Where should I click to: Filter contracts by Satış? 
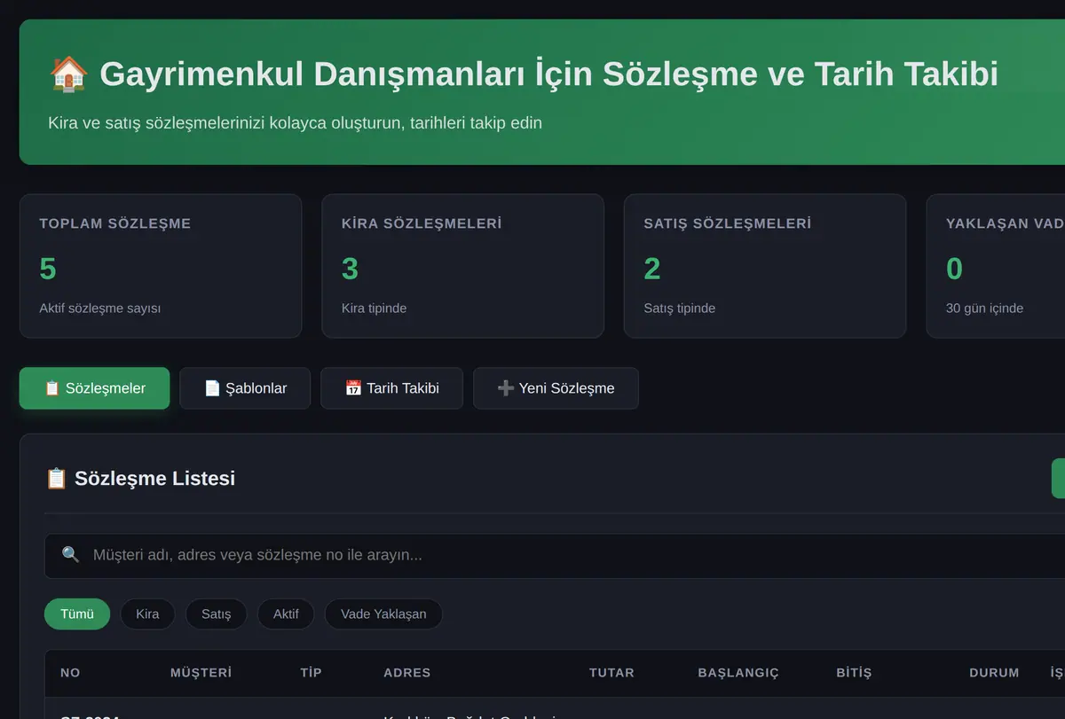coord(217,613)
